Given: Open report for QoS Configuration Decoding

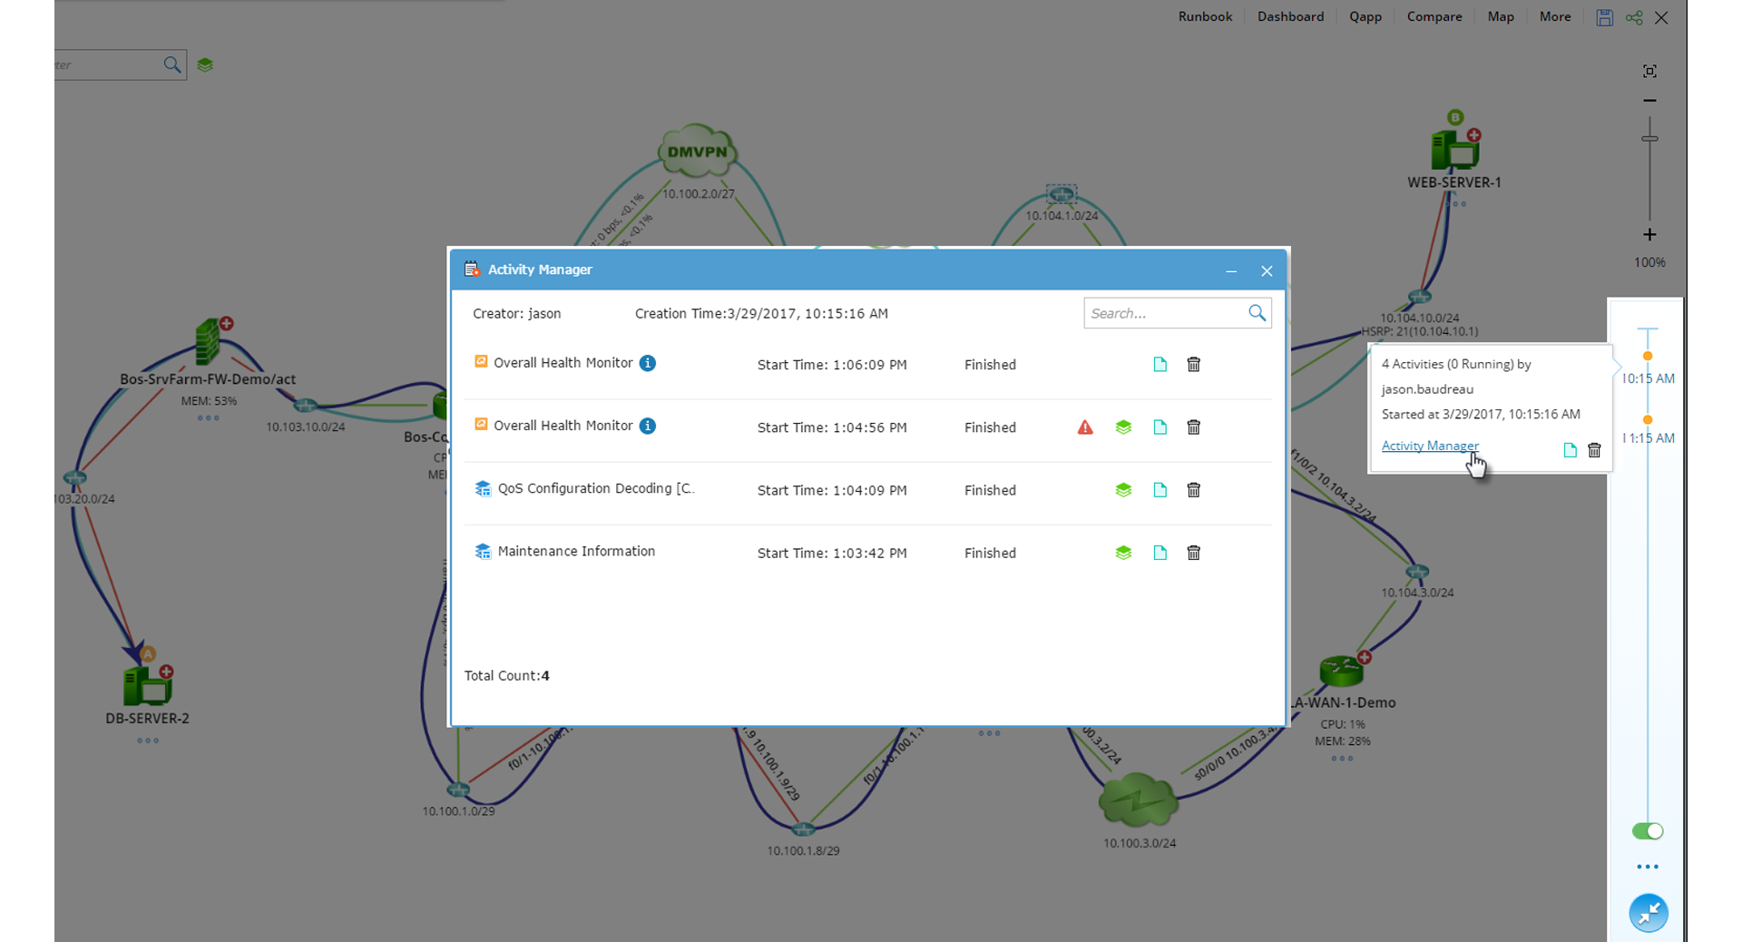Looking at the screenshot, I should tap(1160, 489).
